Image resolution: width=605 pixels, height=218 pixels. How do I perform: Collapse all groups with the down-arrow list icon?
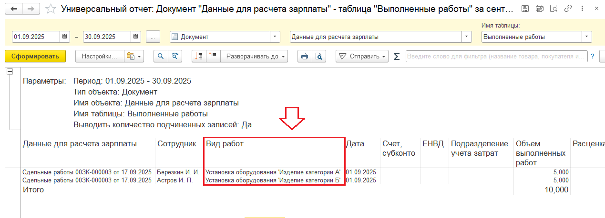point(199,56)
